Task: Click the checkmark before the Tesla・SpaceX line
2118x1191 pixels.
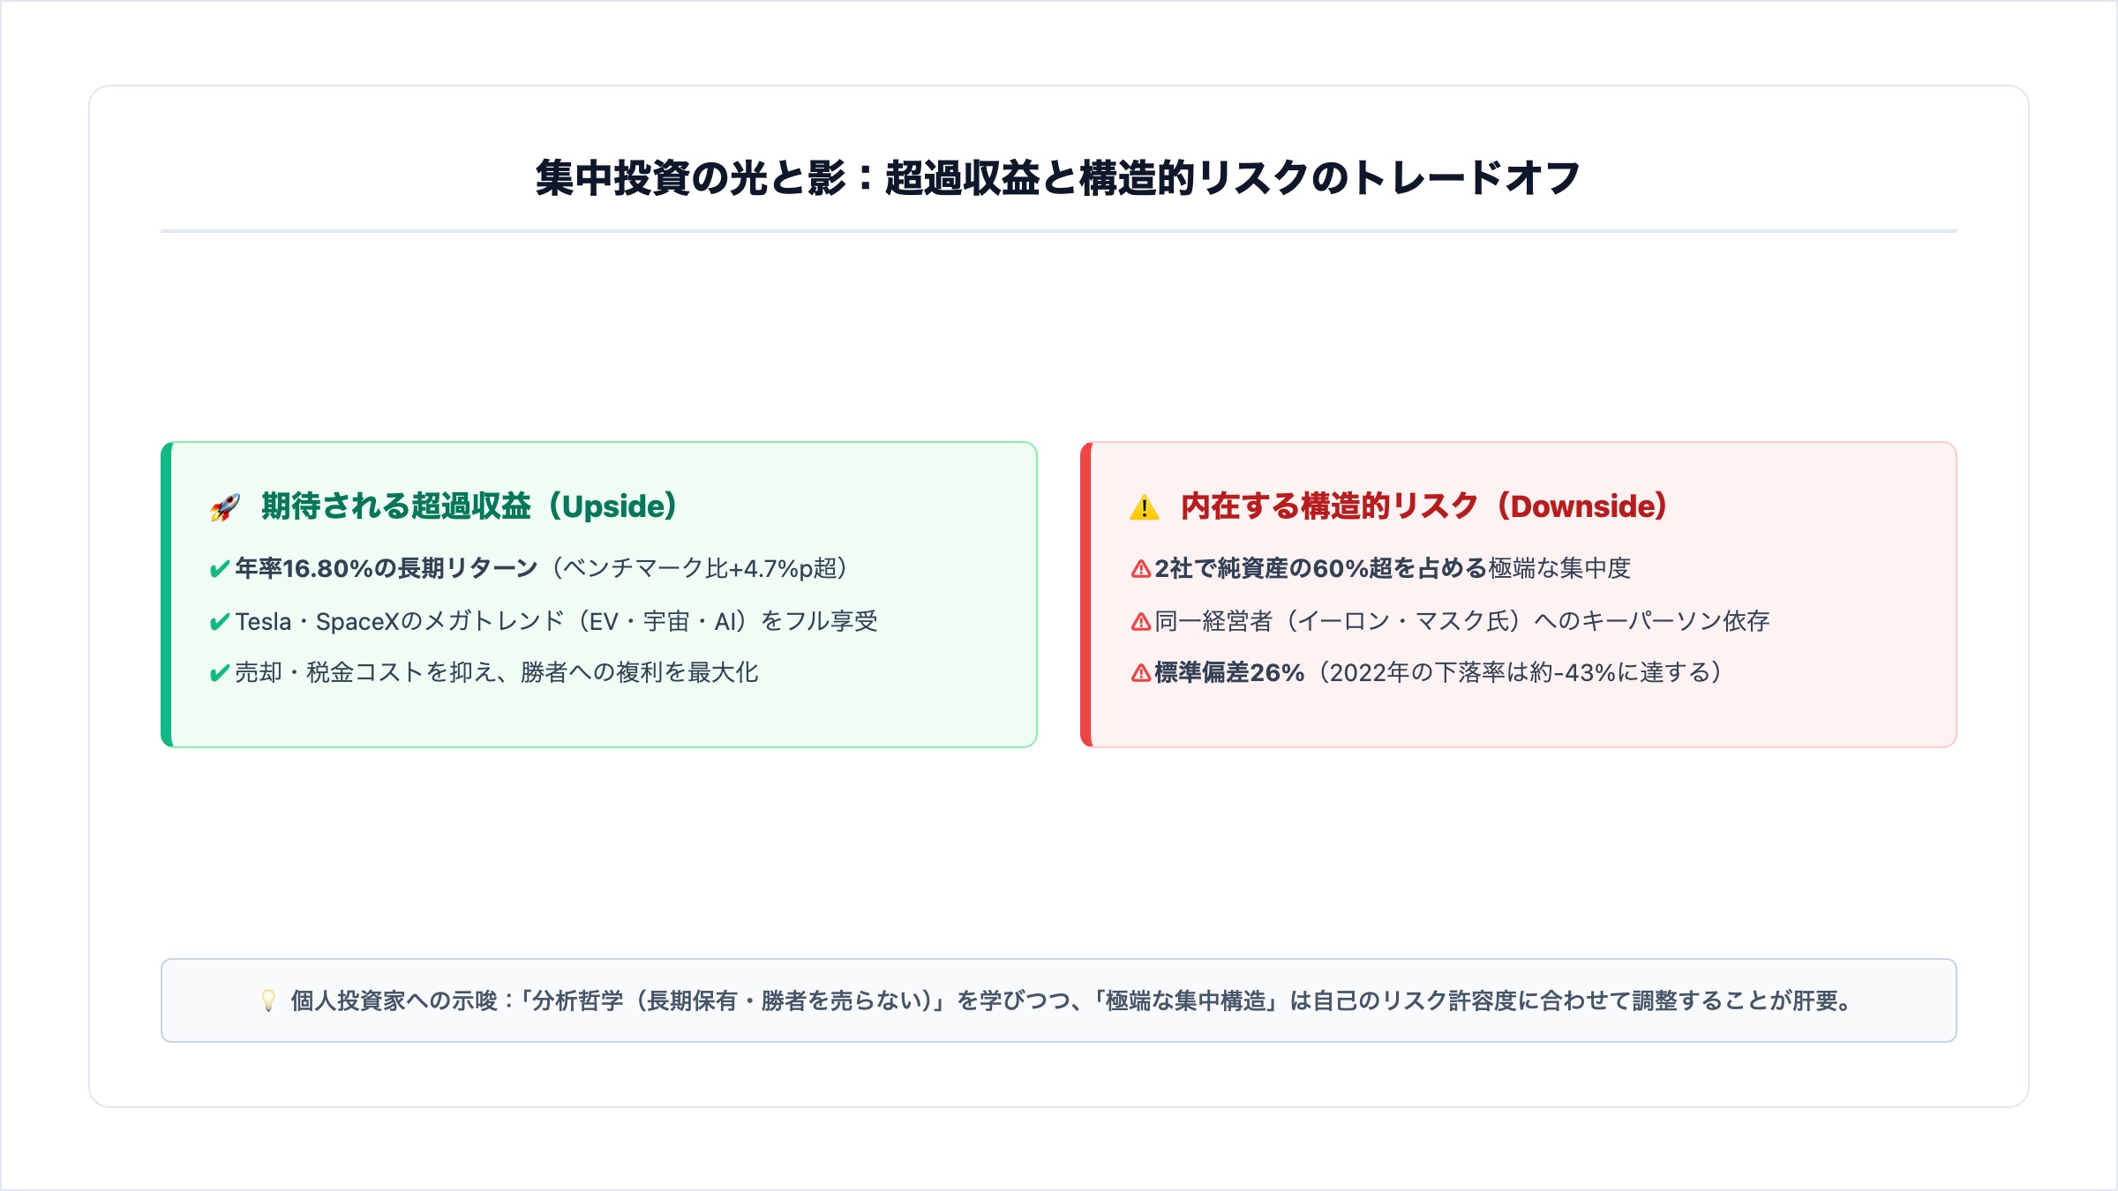Action: 220,622
